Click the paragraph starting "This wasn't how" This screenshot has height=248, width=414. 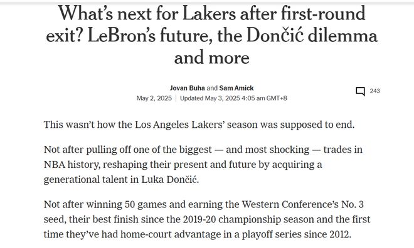199,125
